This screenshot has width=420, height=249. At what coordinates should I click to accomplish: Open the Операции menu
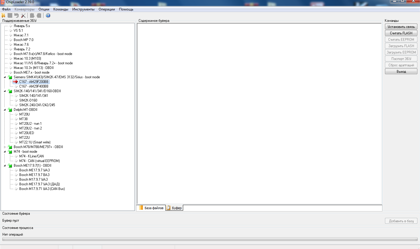tap(107, 9)
